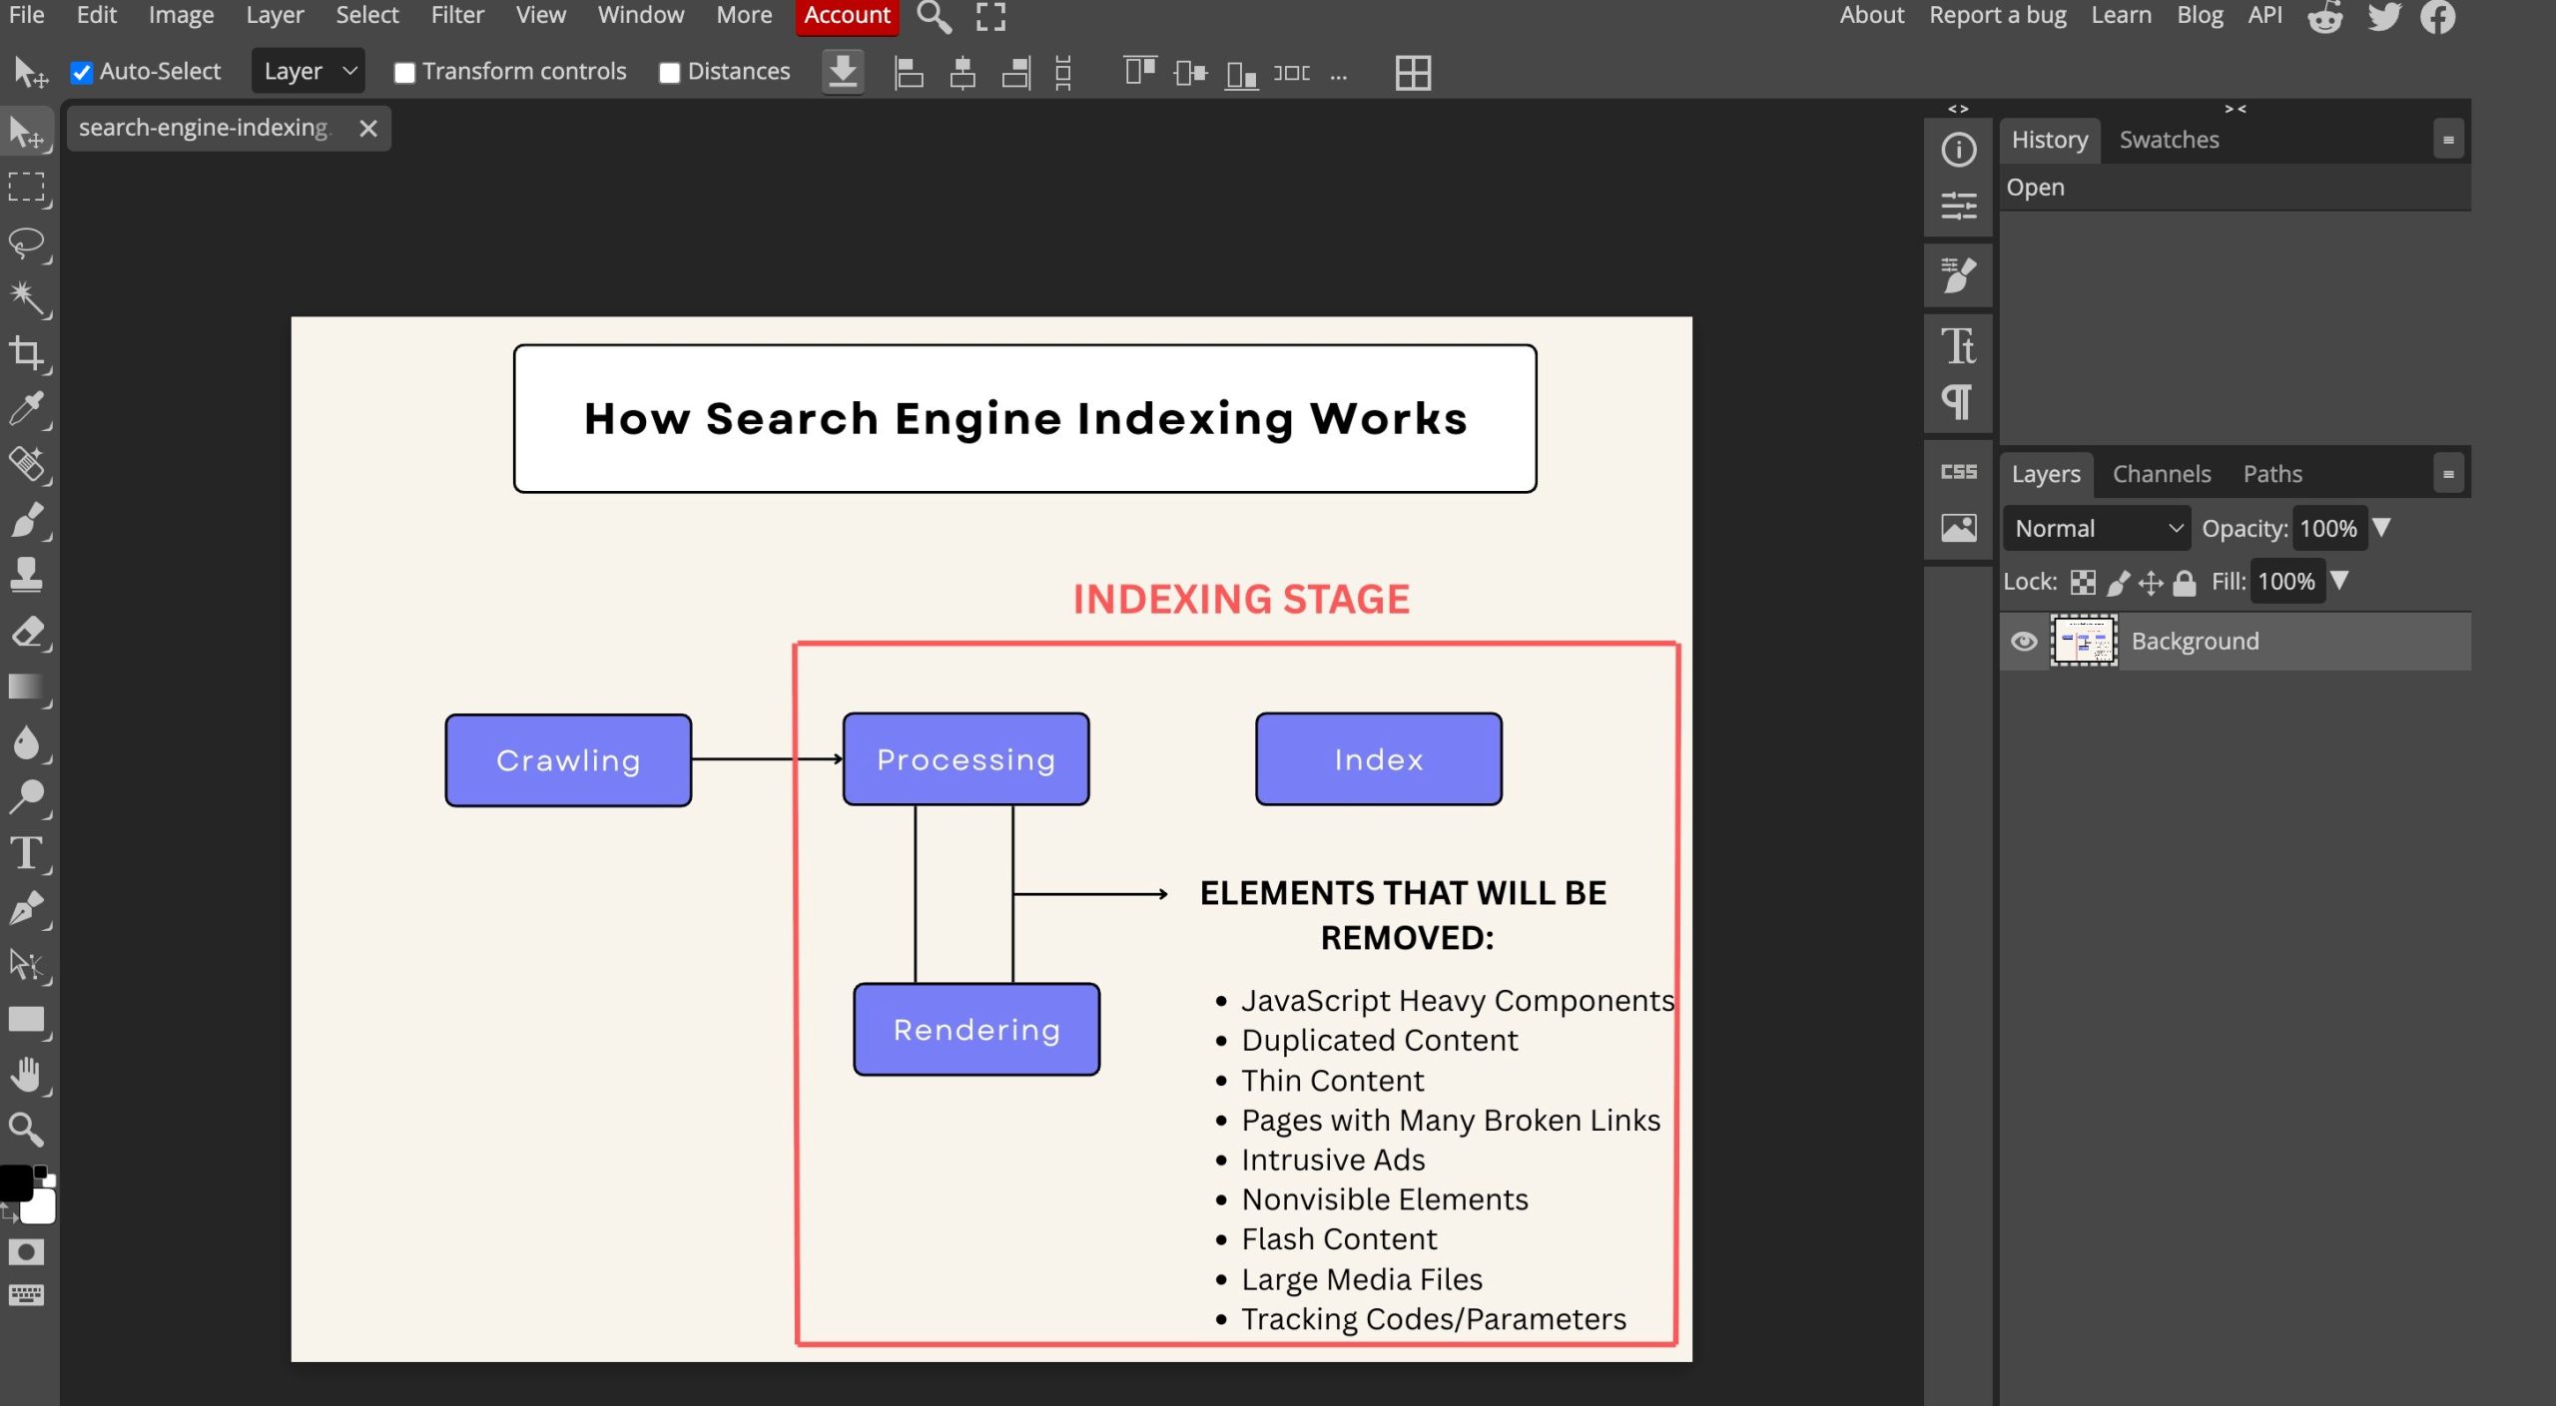Select the Rectangle Select tool
The height and width of the screenshot is (1406, 2556).
27,188
